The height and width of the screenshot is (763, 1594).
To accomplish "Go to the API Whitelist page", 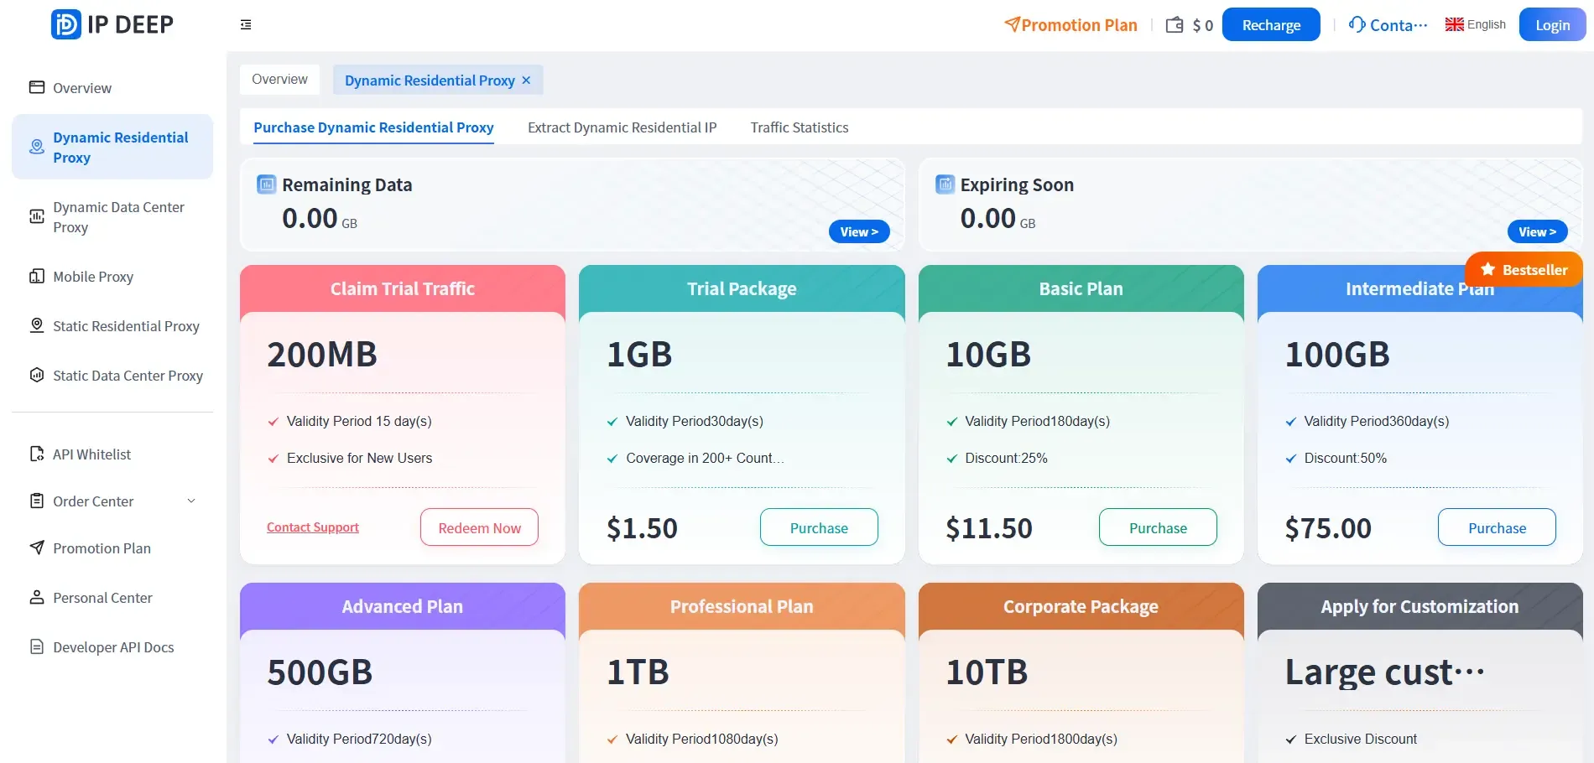I will [91, 454].
